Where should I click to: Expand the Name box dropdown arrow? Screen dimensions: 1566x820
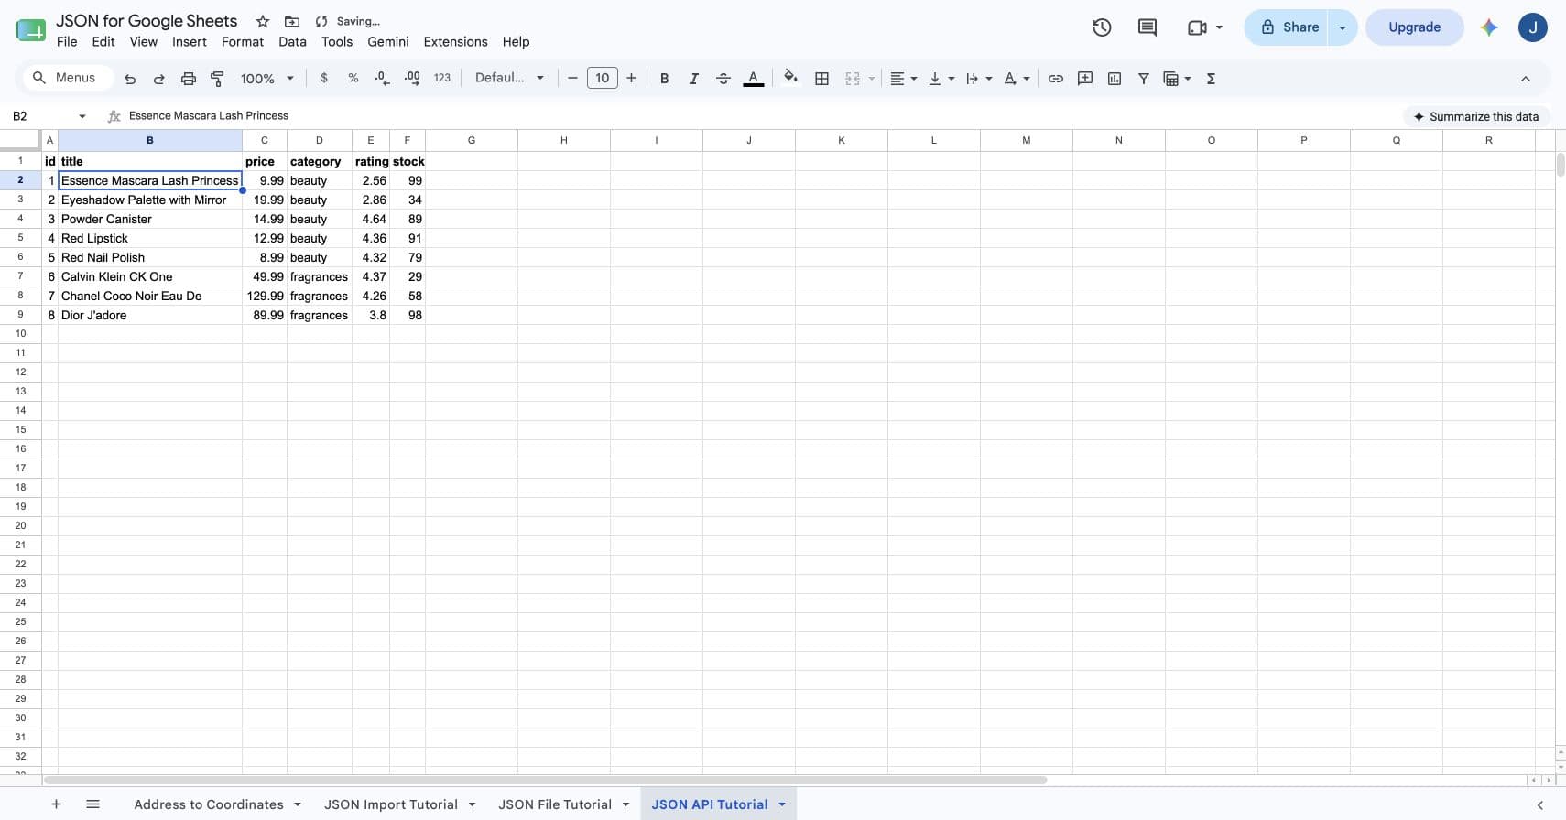pos(82,116)
